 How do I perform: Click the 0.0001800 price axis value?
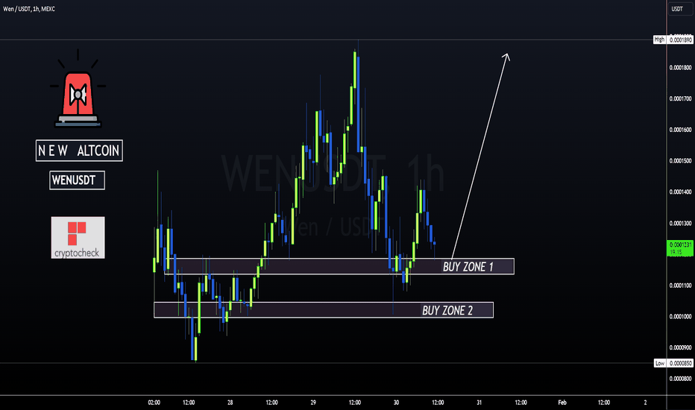pyautogui.click(x=680, y=68)
